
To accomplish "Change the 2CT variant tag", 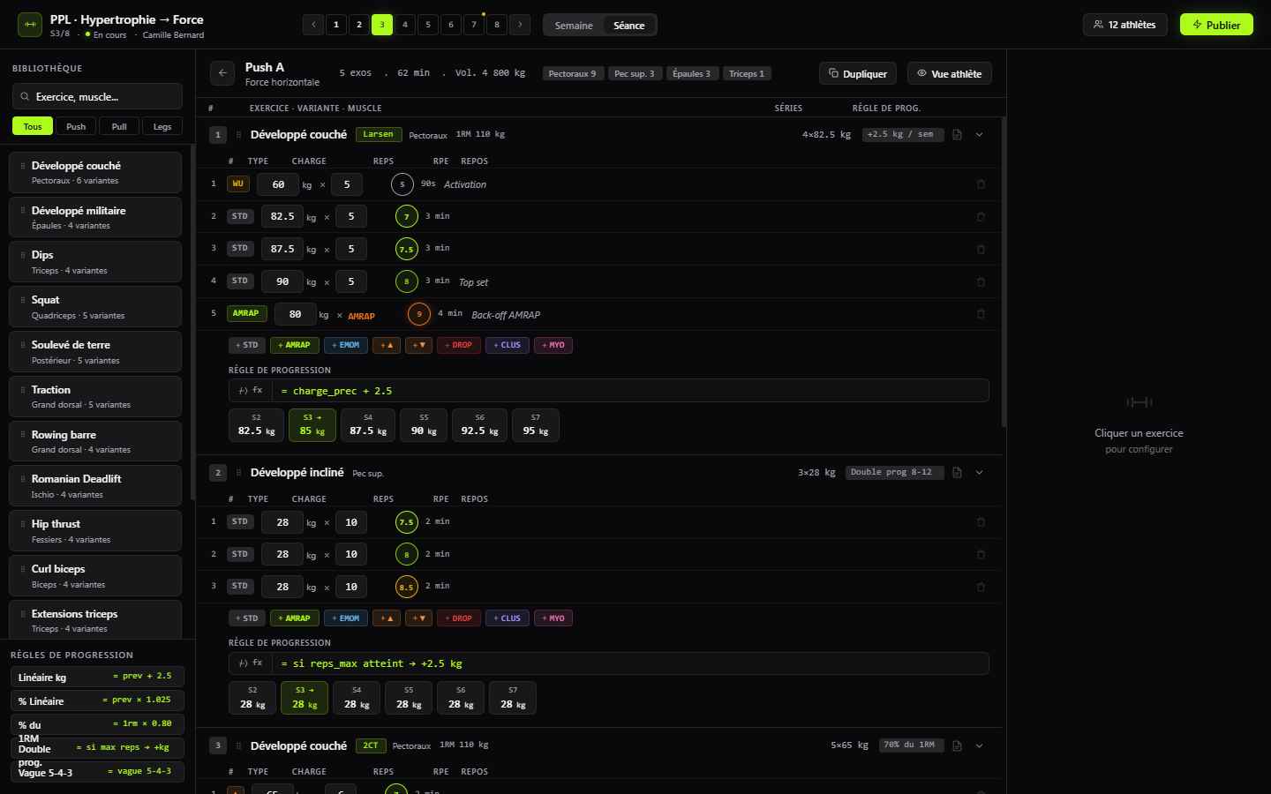I will click(371, 745).
